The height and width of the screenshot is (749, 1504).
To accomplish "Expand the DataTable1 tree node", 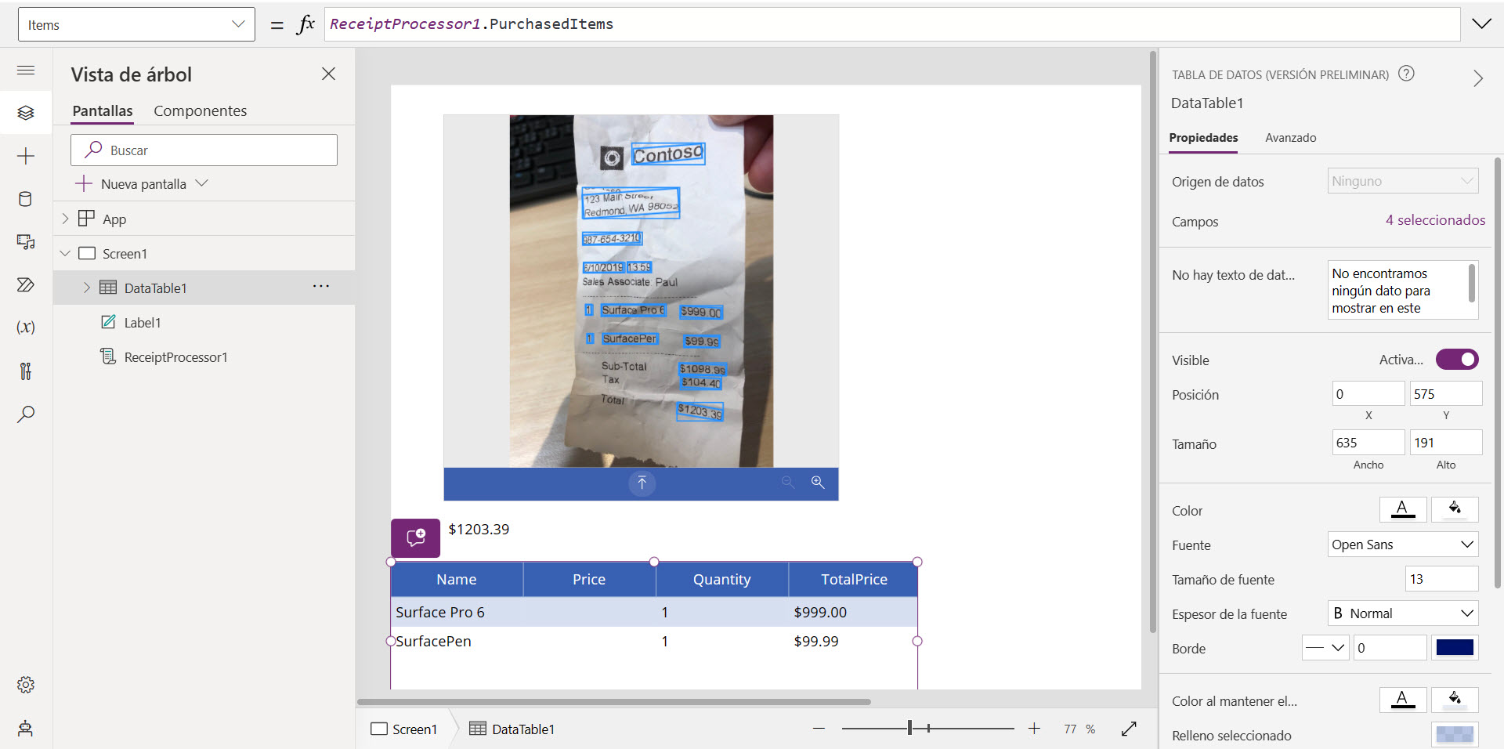I will pos(87,288).
